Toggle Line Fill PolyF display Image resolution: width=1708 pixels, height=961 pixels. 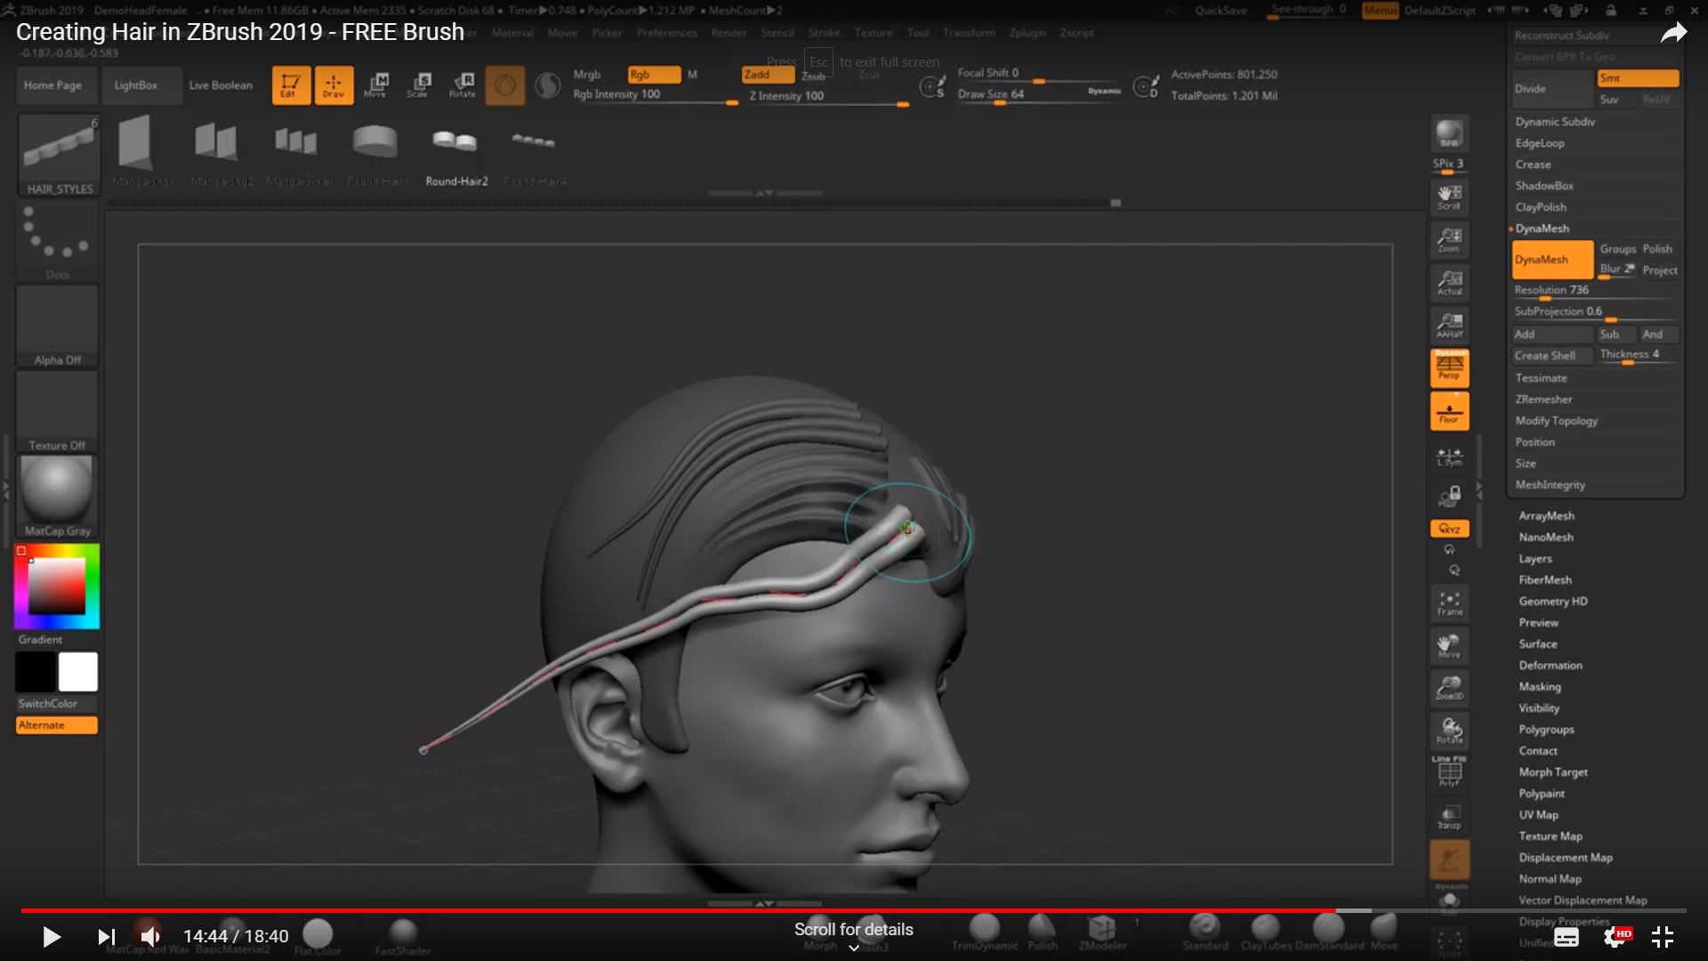1449,771
